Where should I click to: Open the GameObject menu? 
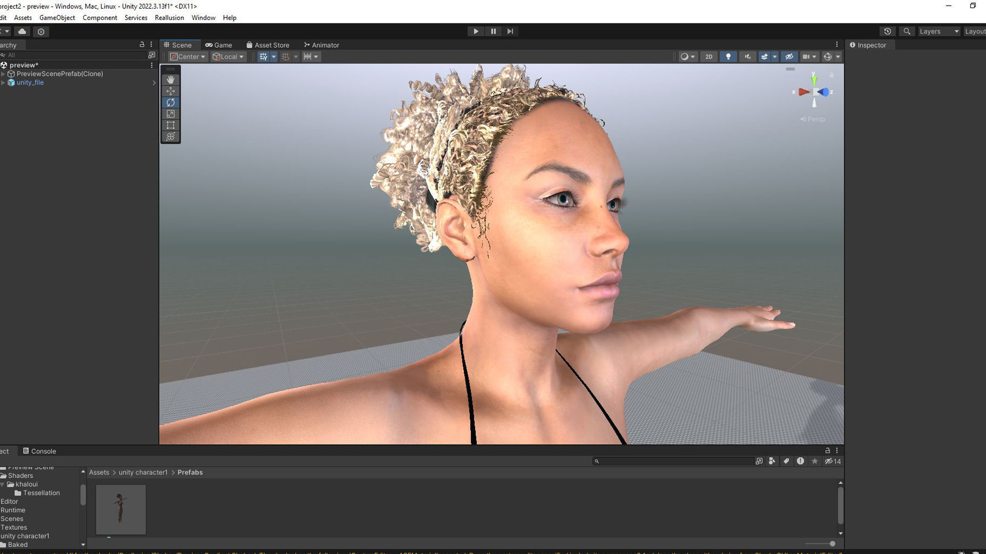(57, 17)
